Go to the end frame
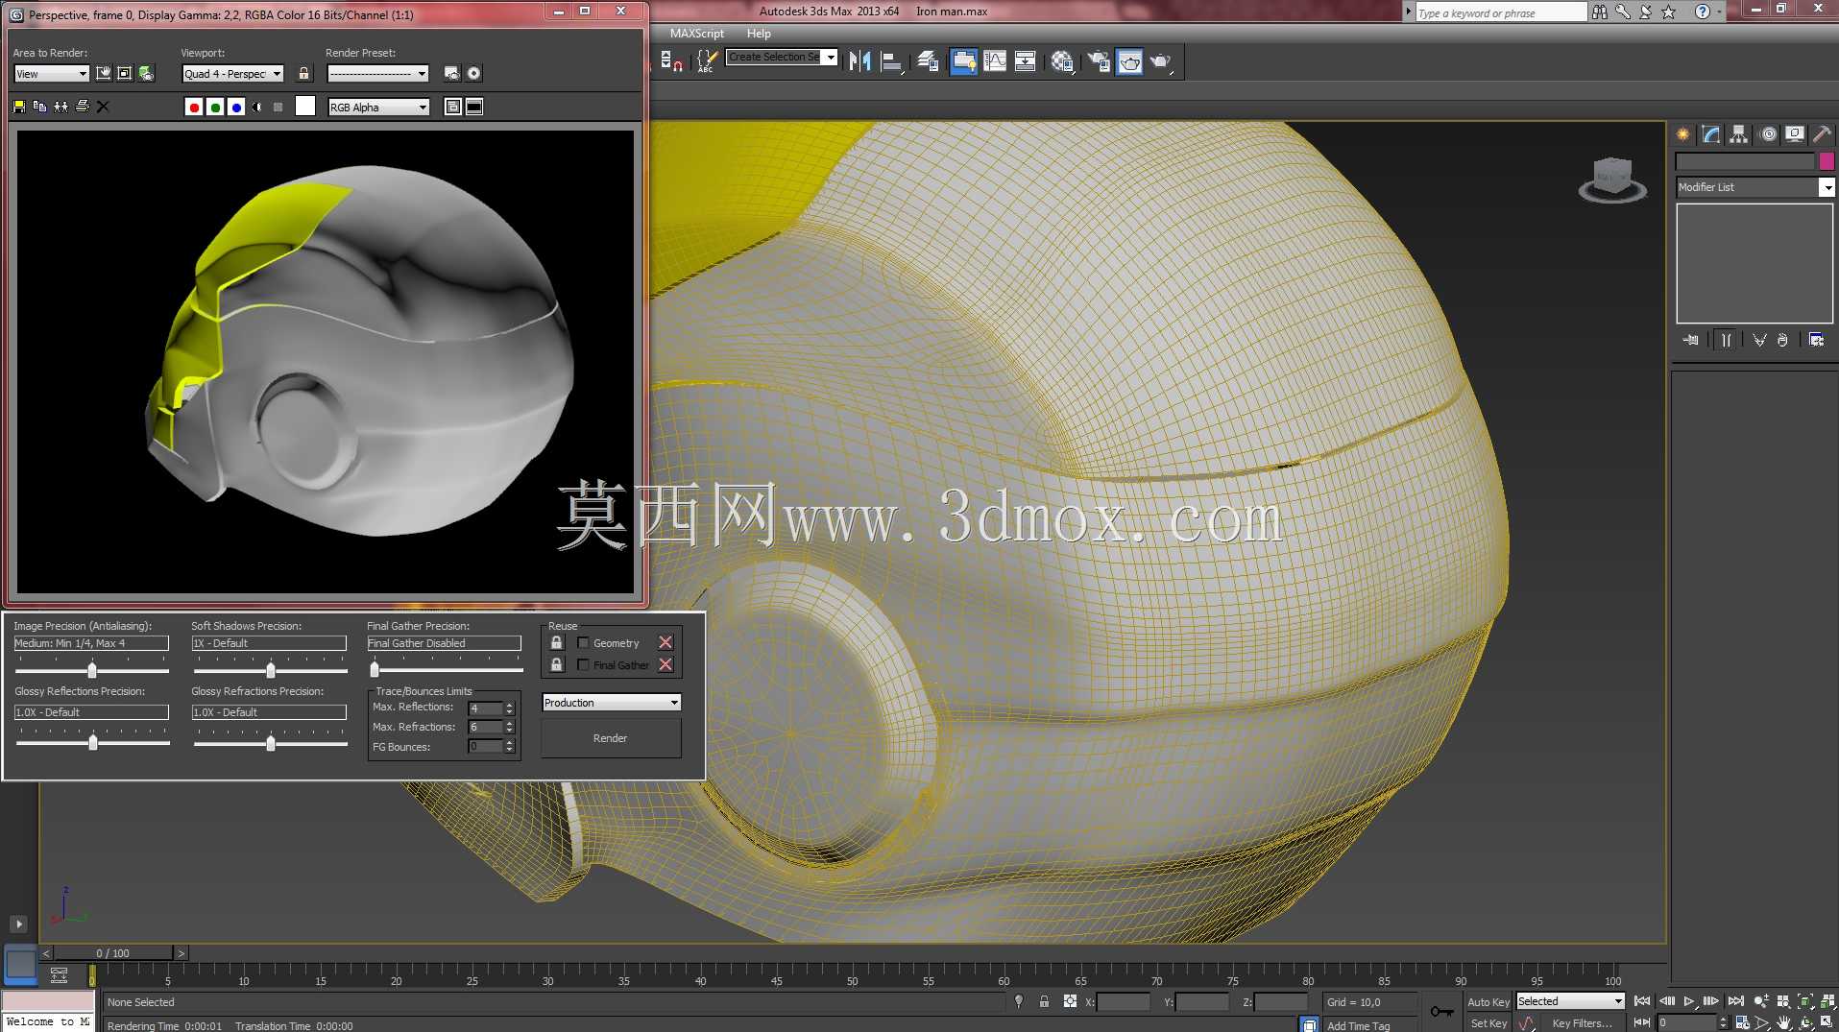Viewport: 1839px width, 1032px height. click(1735, 1001)
